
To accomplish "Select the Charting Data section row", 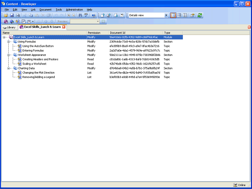I will (x=26, y=68).
